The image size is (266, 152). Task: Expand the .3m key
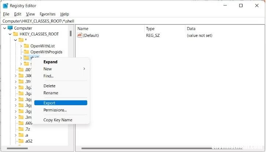pyautogui.click(x=16, y=117)
